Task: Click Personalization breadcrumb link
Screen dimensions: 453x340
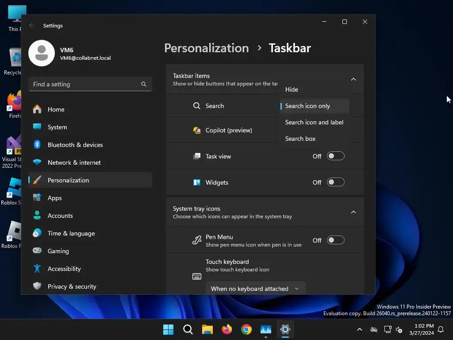Action: [207, 48]
